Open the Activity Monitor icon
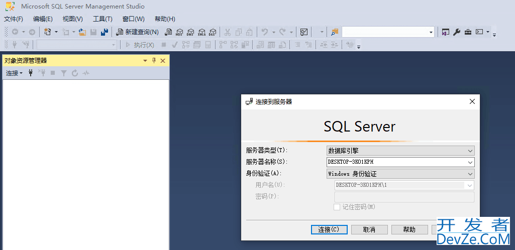The image size is (515, 250). 304,32
